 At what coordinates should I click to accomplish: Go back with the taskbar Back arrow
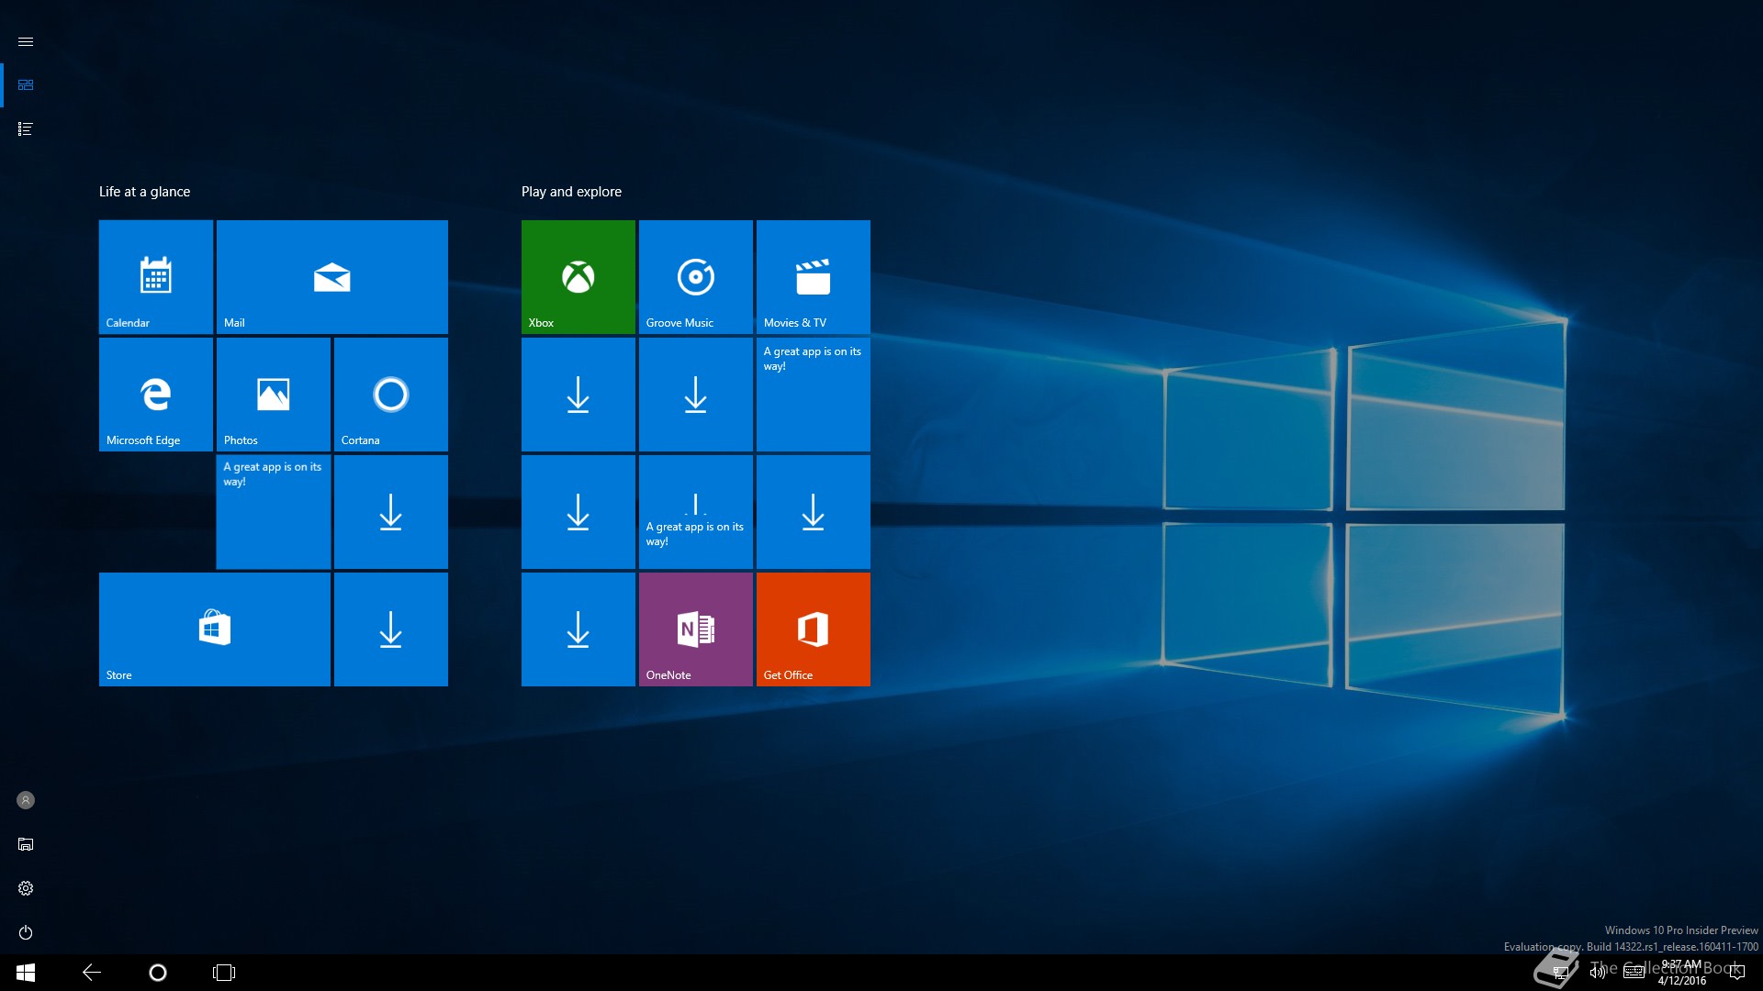(92, 973)
